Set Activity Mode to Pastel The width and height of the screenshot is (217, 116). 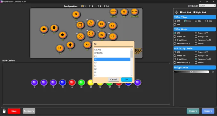click(196, 63)
